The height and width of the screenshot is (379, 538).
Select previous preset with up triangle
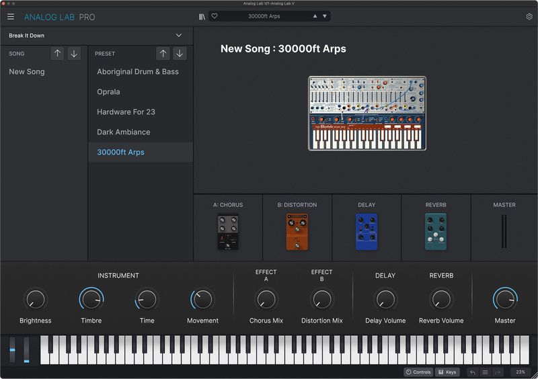tap(315, 16)
